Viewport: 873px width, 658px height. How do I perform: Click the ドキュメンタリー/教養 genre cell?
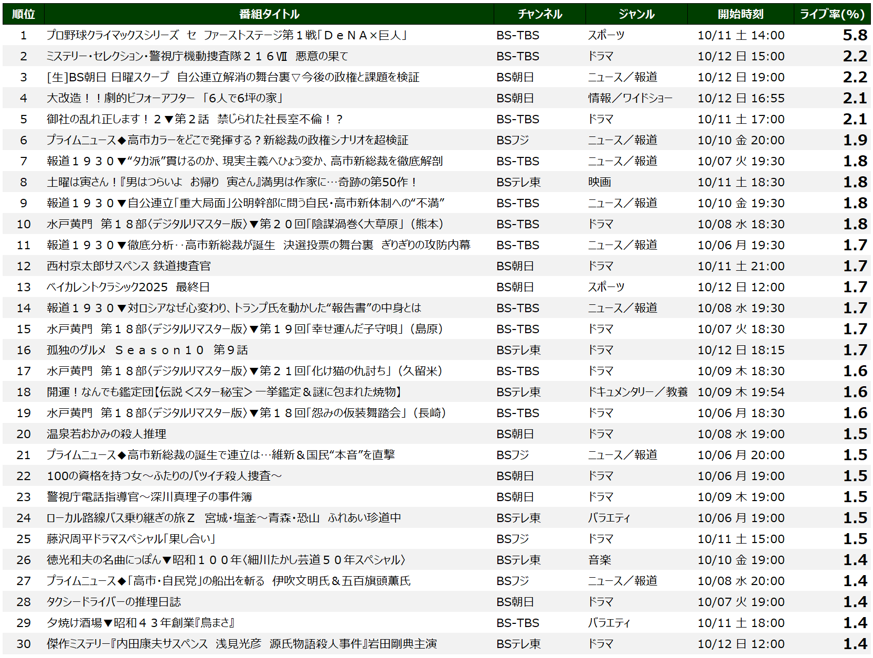(637, 392)
